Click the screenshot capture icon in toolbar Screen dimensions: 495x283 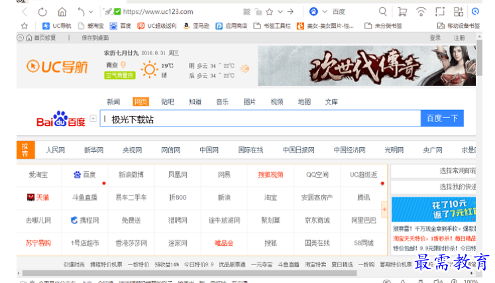440,12
